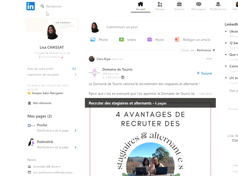Viewport: 238px width, 176px height.
Task: Open Les meilleures méthodes pour event
Action: pos(54,172)
